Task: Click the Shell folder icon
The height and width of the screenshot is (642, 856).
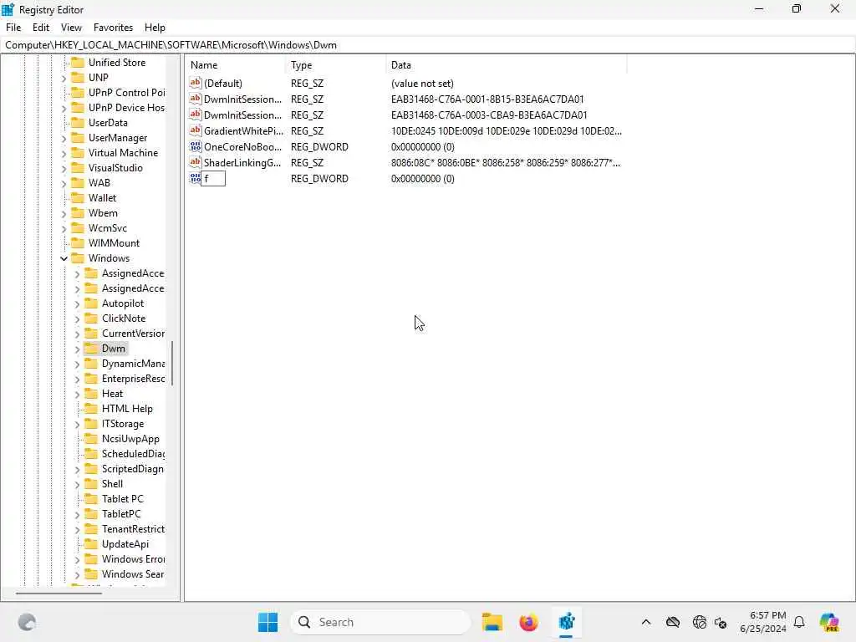Action: 91,484
